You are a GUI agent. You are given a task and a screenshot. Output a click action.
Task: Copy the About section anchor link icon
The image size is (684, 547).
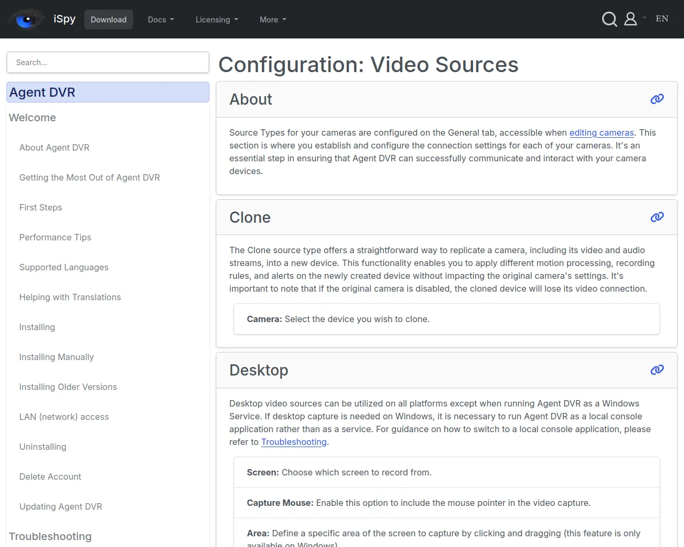[x=657, y=99]
